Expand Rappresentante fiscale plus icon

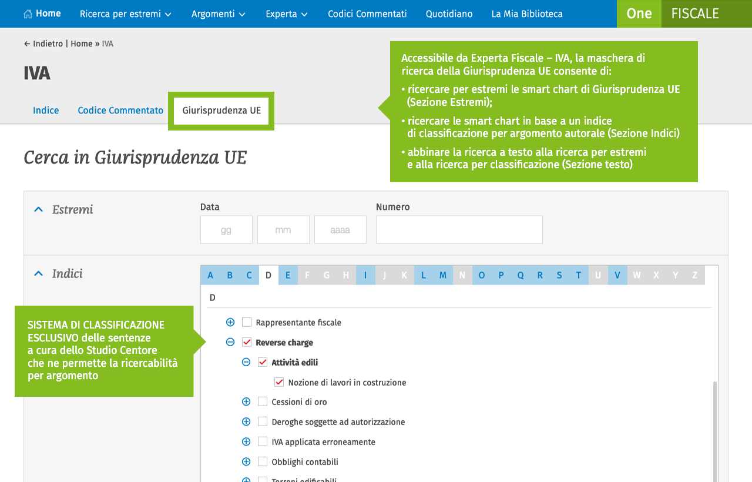(x=230, y=322)
